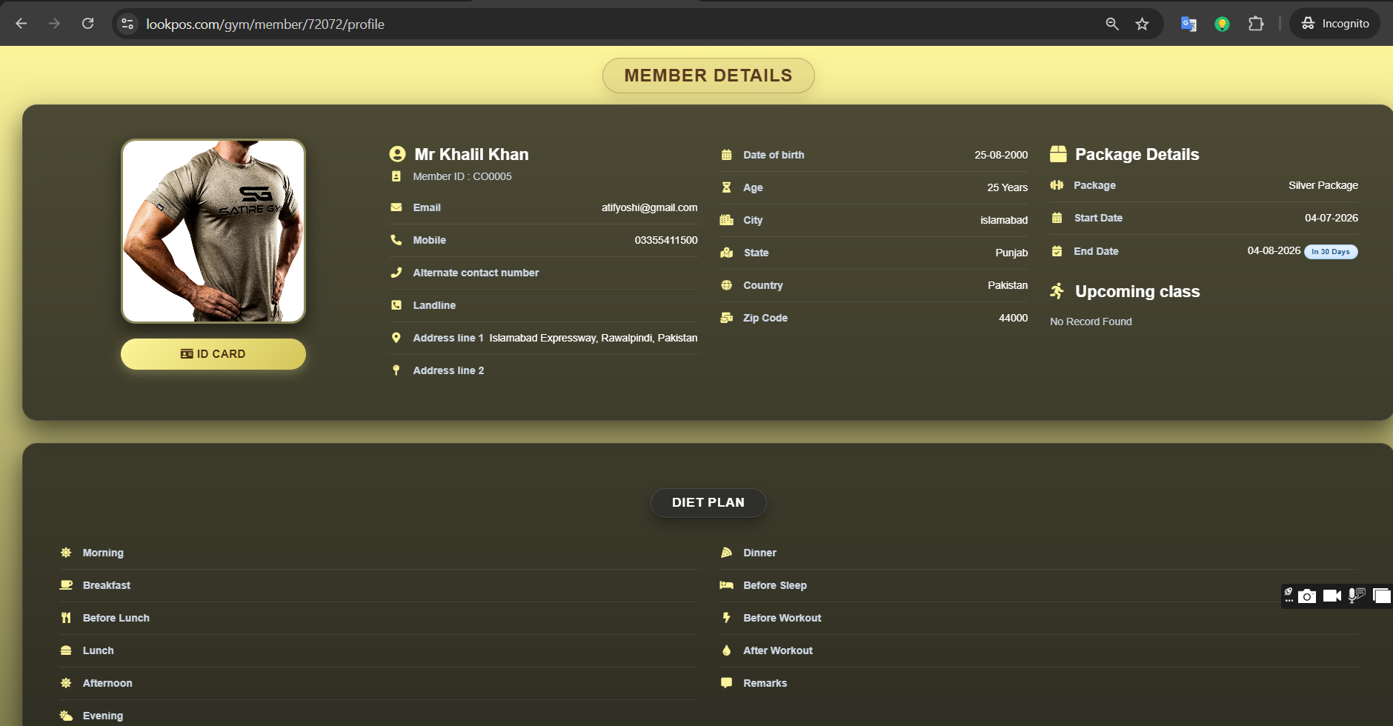Click the Afternoon sun icon
Screen dimensions: 1393x726
(66, 683)
